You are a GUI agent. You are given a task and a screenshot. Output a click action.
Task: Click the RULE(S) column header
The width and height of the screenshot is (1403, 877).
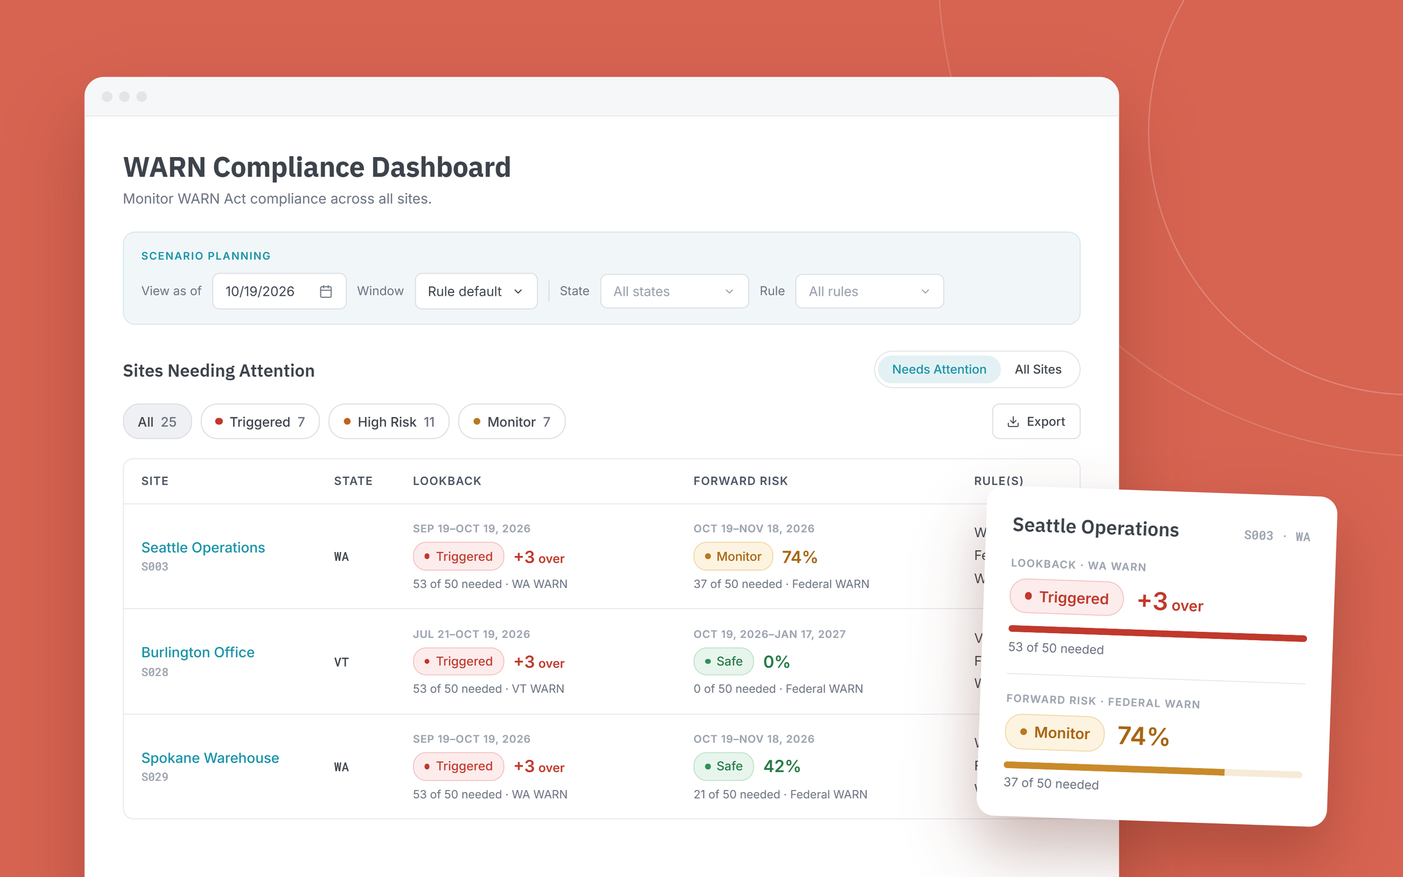(x=998, y=481)
